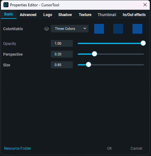Choose the third ColorMatrix color swatch
The height and width of the screenshot is (156, 151).
(137, 29)
